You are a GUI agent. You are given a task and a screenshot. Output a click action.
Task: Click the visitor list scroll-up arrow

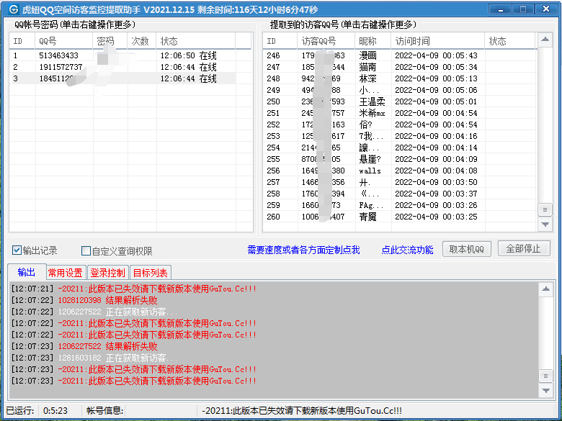click(x=546, y=55)
